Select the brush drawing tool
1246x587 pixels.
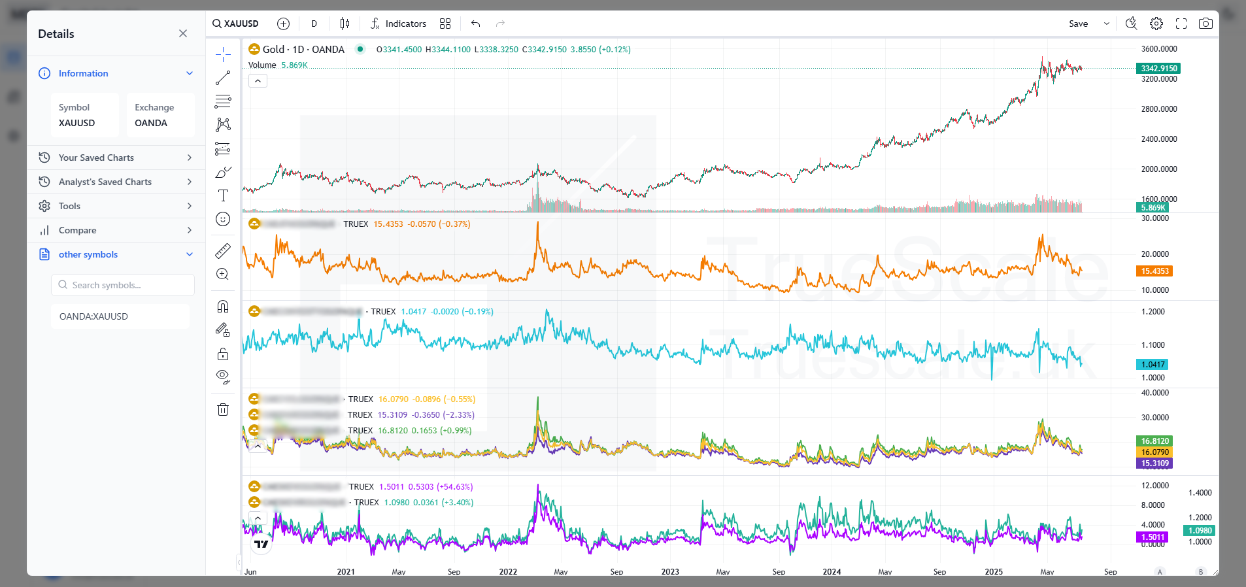coord(223,172)
